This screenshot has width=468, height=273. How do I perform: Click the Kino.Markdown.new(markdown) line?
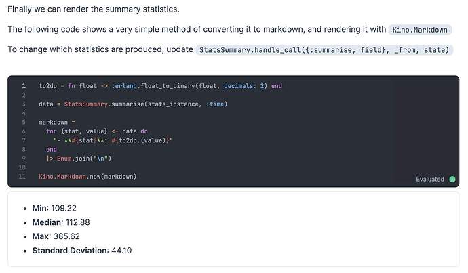pyautogui.click(x=87, y=177)
